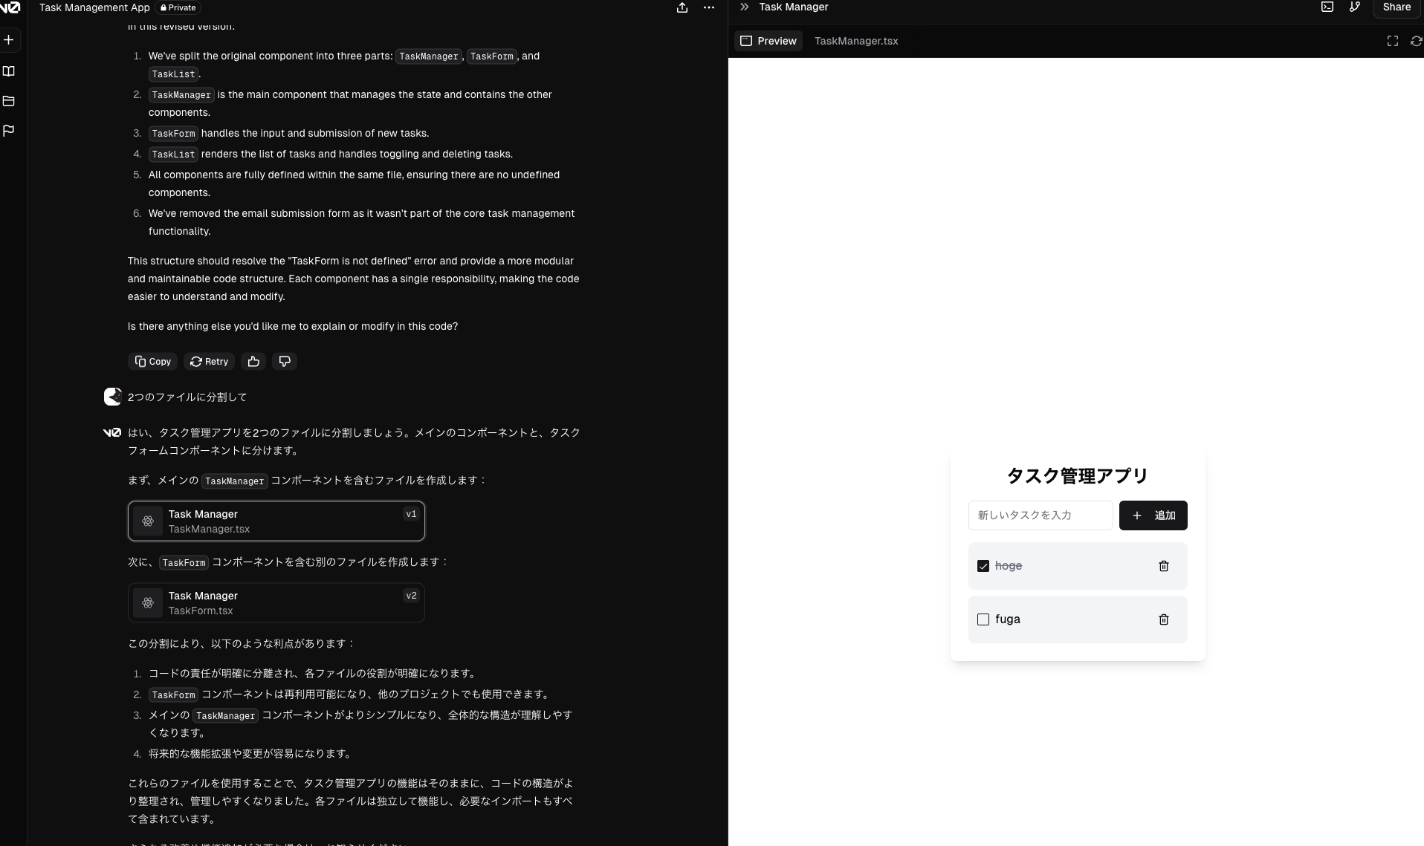
Task: Delete the hoge task with trash icon
Action: click(1164, 566)
